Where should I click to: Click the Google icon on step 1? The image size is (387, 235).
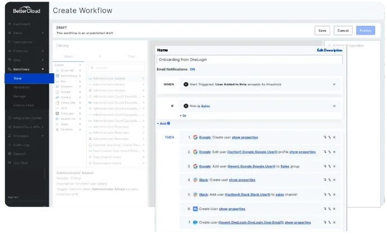195,137
